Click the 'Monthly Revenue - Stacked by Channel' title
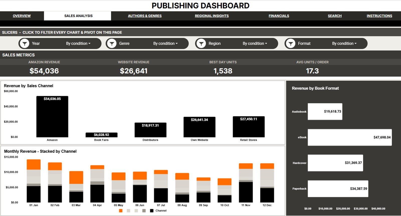This screenshot has width=401, height=216. click(x=40, y=151)
